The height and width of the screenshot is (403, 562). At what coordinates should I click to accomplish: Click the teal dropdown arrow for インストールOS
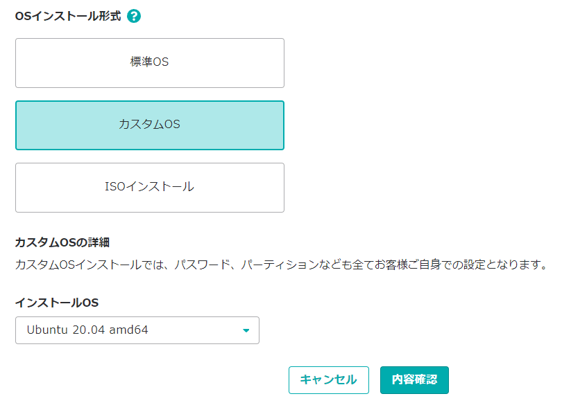tap(246, 330)
